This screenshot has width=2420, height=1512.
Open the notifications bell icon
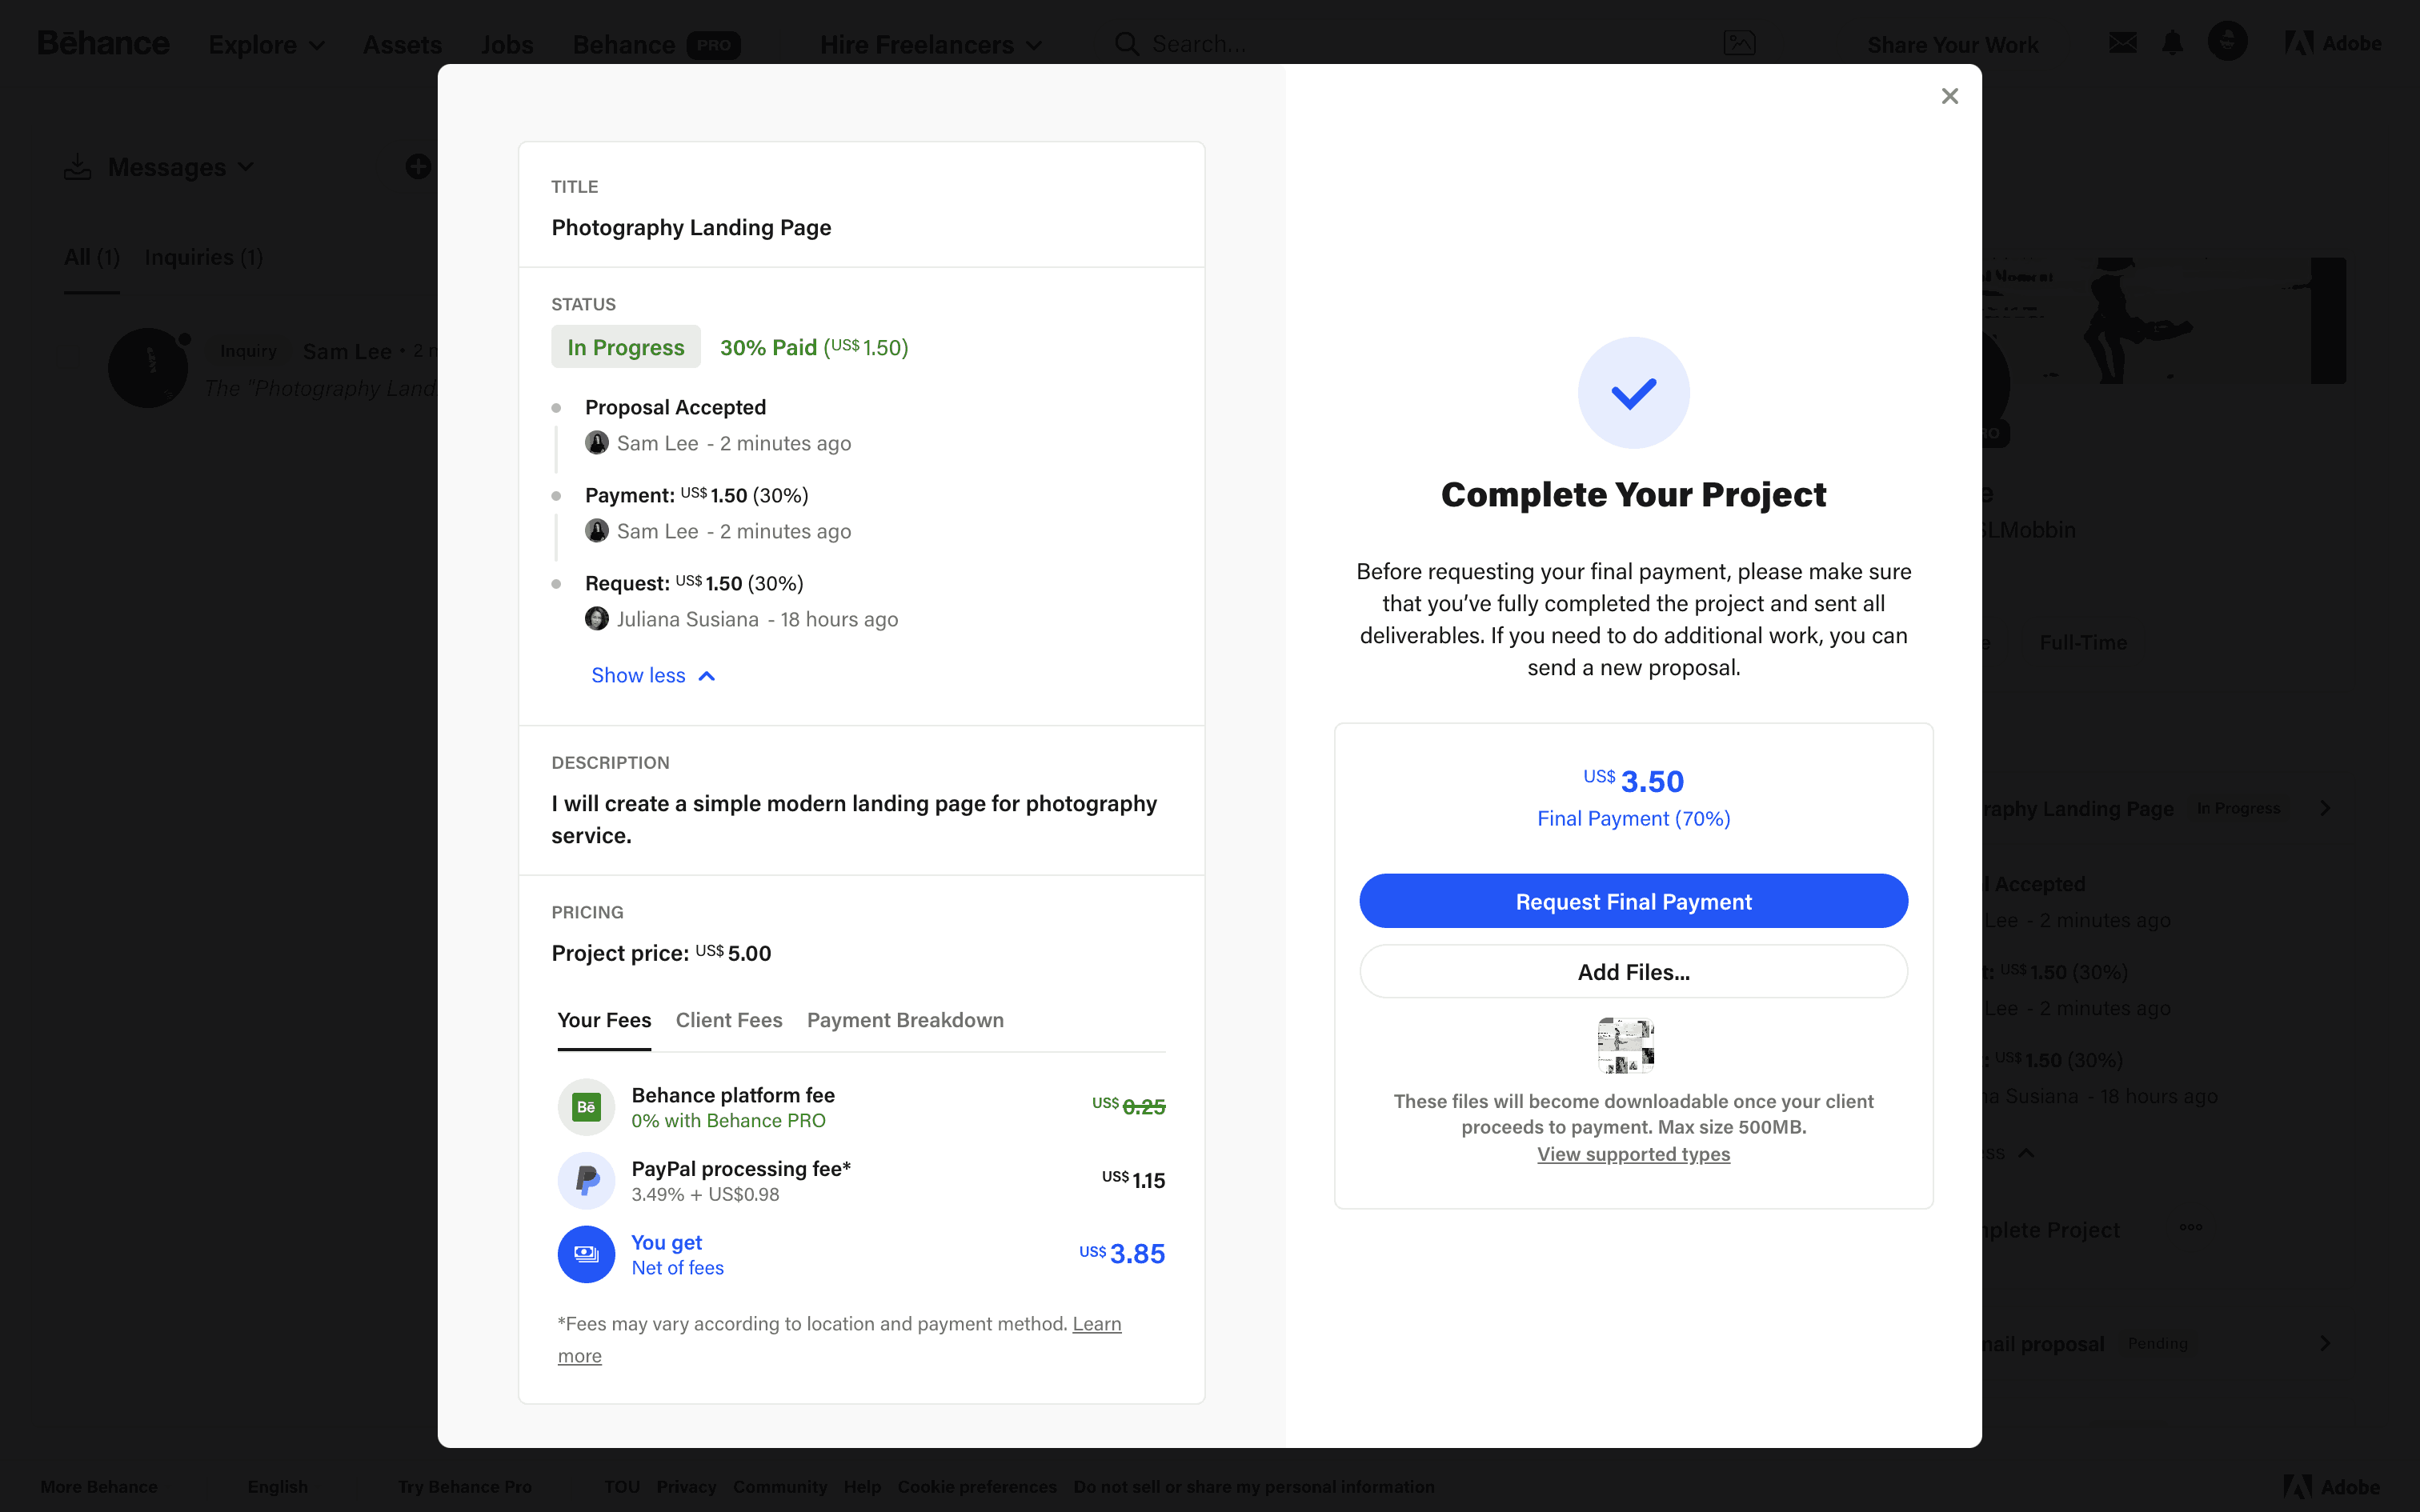pos(2172,44)
